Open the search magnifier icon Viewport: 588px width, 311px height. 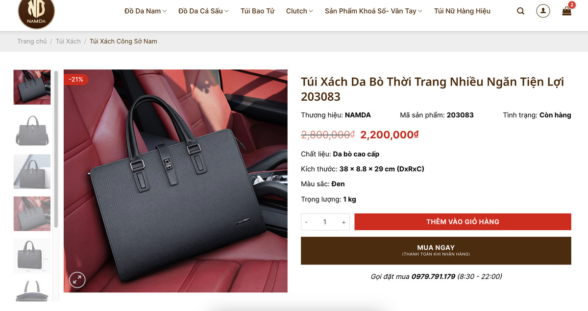click(520, 11)
